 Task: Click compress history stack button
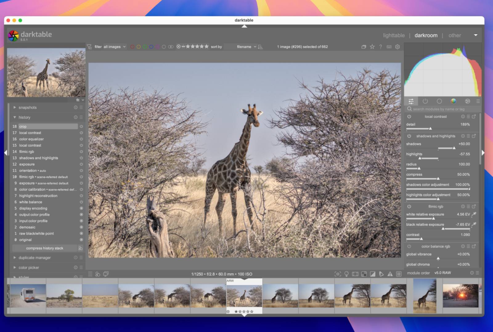[x=45, y=248]
